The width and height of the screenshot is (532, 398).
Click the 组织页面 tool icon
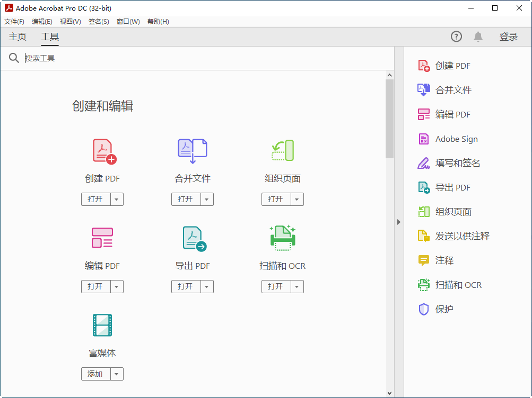click(x=282, y=151)
